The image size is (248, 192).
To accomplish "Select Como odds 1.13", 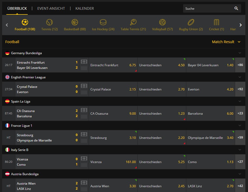I will click(x=211, y=162).
